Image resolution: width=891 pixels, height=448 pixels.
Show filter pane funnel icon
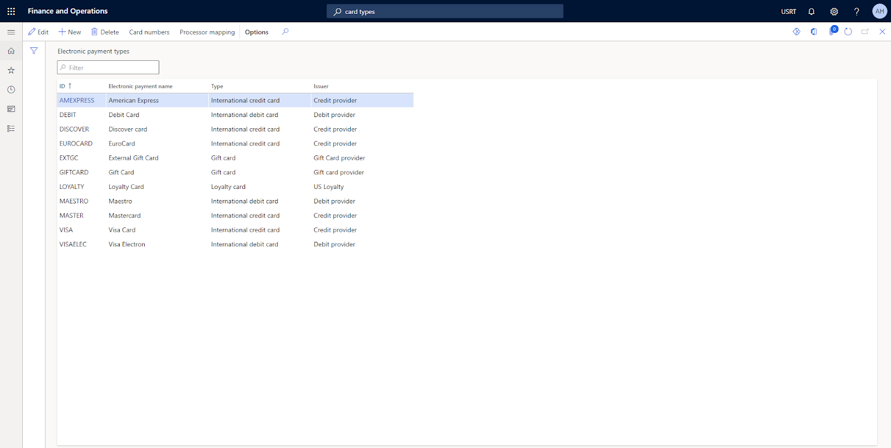coord(34,51)
